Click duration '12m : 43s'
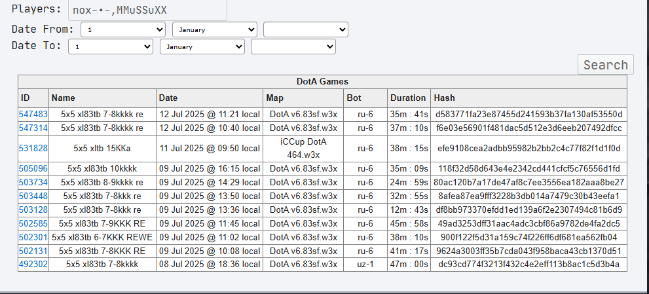Viewport: 649px width, 294px height. 409,210
